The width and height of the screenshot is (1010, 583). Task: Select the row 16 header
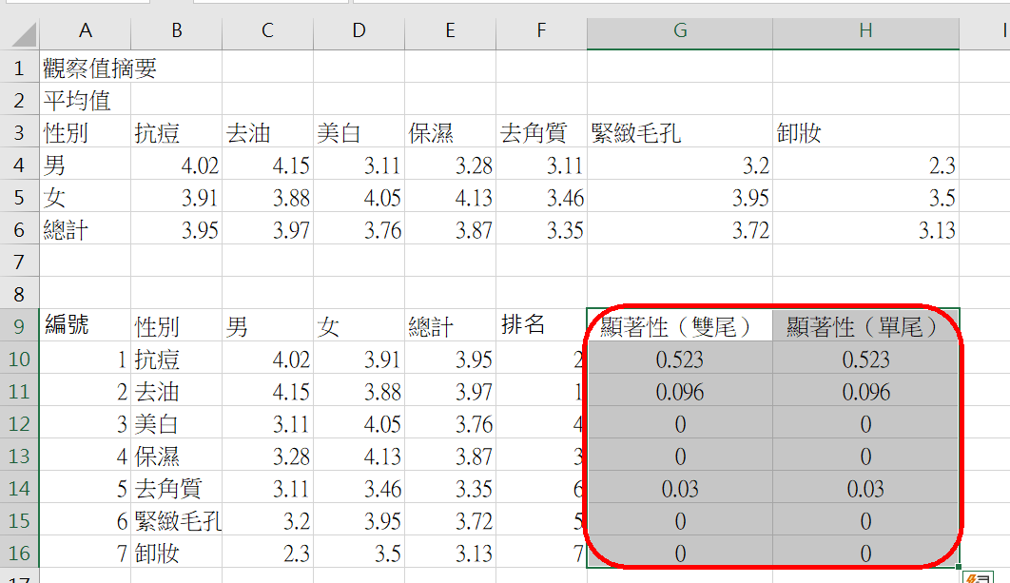coord(19,553)
